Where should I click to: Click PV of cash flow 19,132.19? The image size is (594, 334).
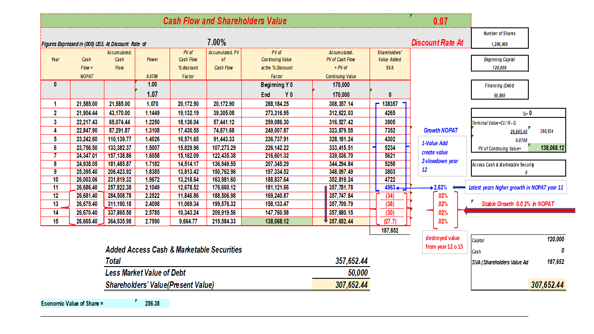pos(188,113)
